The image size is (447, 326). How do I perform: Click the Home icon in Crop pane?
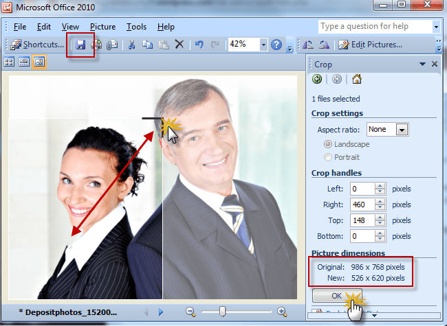357,79
